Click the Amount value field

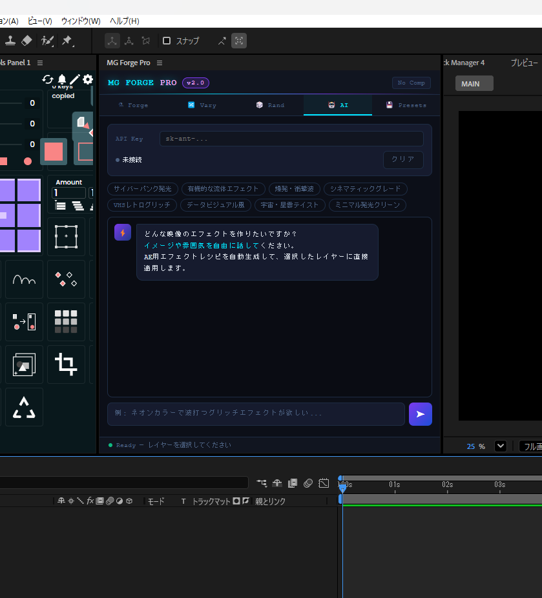coord(68,193)
